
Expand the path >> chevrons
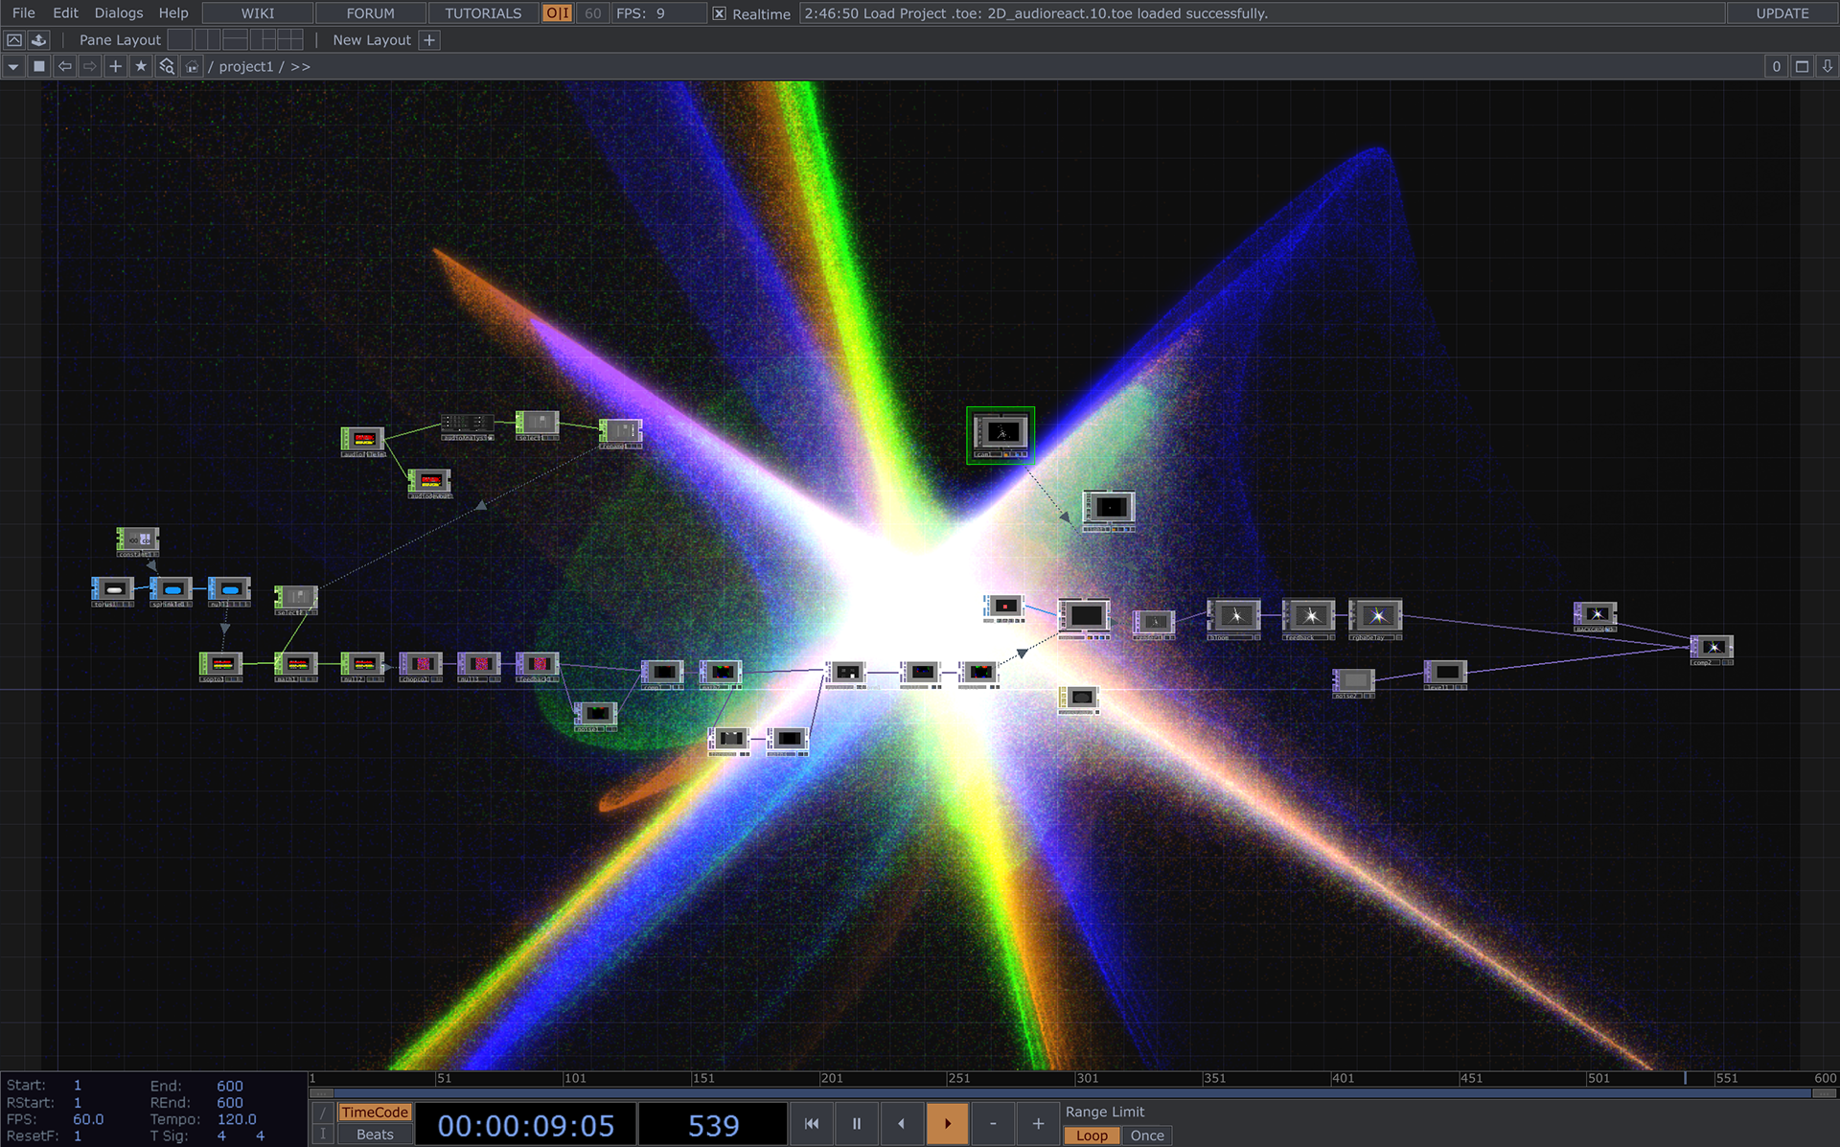300,66
